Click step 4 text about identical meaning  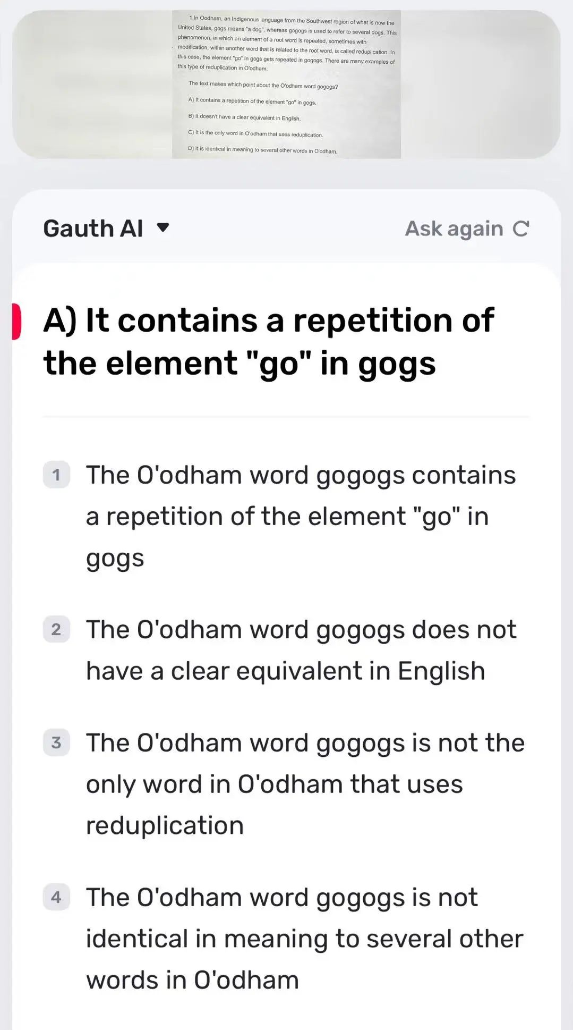(x=304, y=939)
